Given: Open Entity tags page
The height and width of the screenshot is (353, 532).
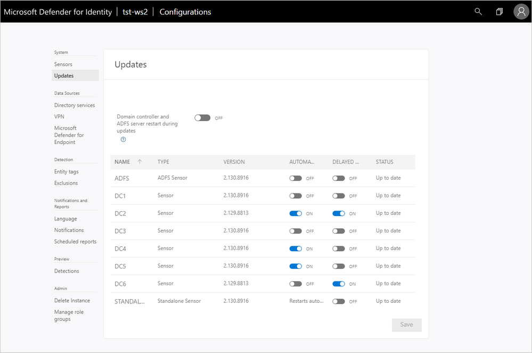Looking at the screenshot, I should [67, 172].
